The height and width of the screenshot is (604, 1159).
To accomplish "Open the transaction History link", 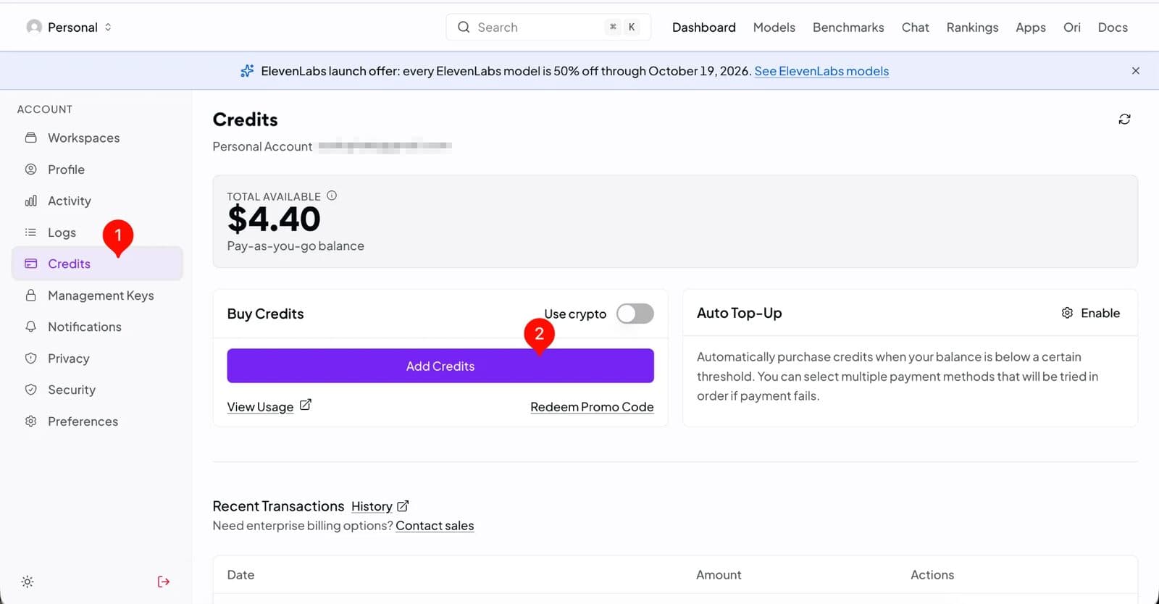I will coord(372,506).
